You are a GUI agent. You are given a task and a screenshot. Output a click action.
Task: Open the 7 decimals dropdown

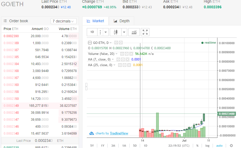[63, 21]
